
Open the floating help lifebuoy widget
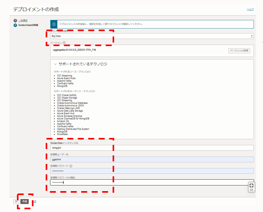252,186
